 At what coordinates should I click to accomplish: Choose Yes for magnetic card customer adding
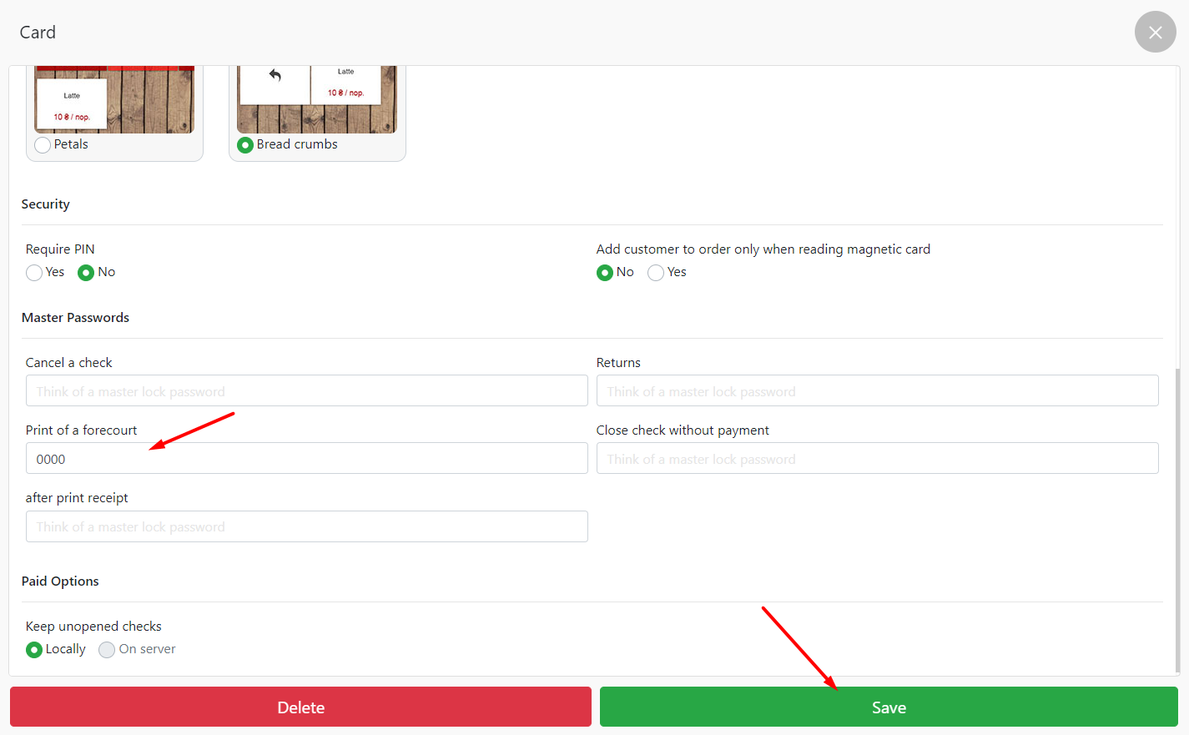coord(656,273)
